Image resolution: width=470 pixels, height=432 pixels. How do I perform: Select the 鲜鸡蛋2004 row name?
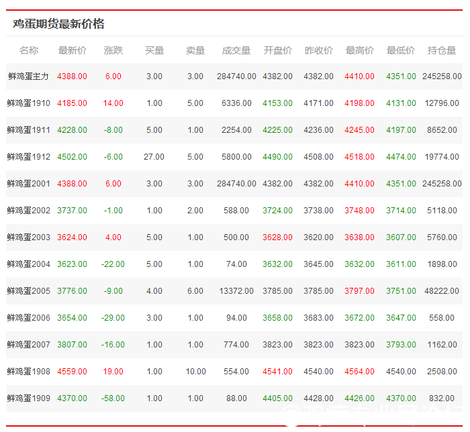(x=28, y=264)
